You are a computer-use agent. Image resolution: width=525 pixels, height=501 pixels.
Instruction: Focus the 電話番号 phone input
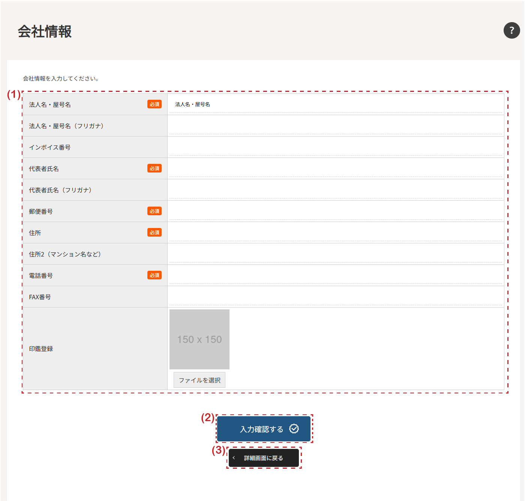coord(335,276)
